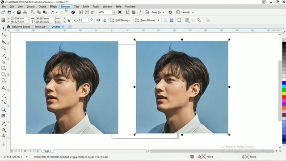Toggle the Show guidelines button
The width and height of the screenshot is (286, 161).
140,12
